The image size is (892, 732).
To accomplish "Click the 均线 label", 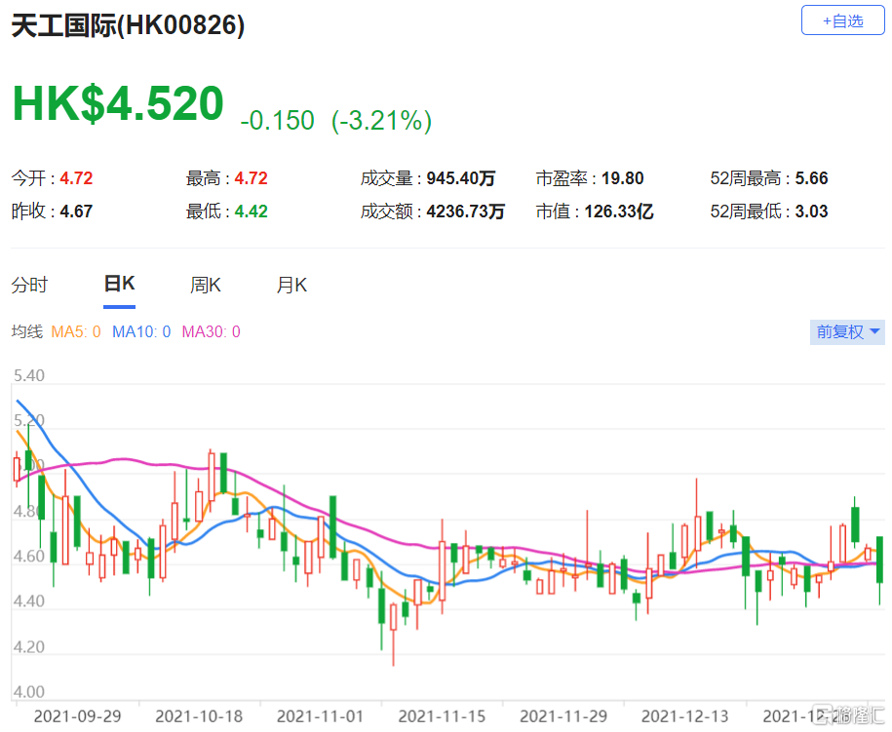I will (x=26, y=332).
